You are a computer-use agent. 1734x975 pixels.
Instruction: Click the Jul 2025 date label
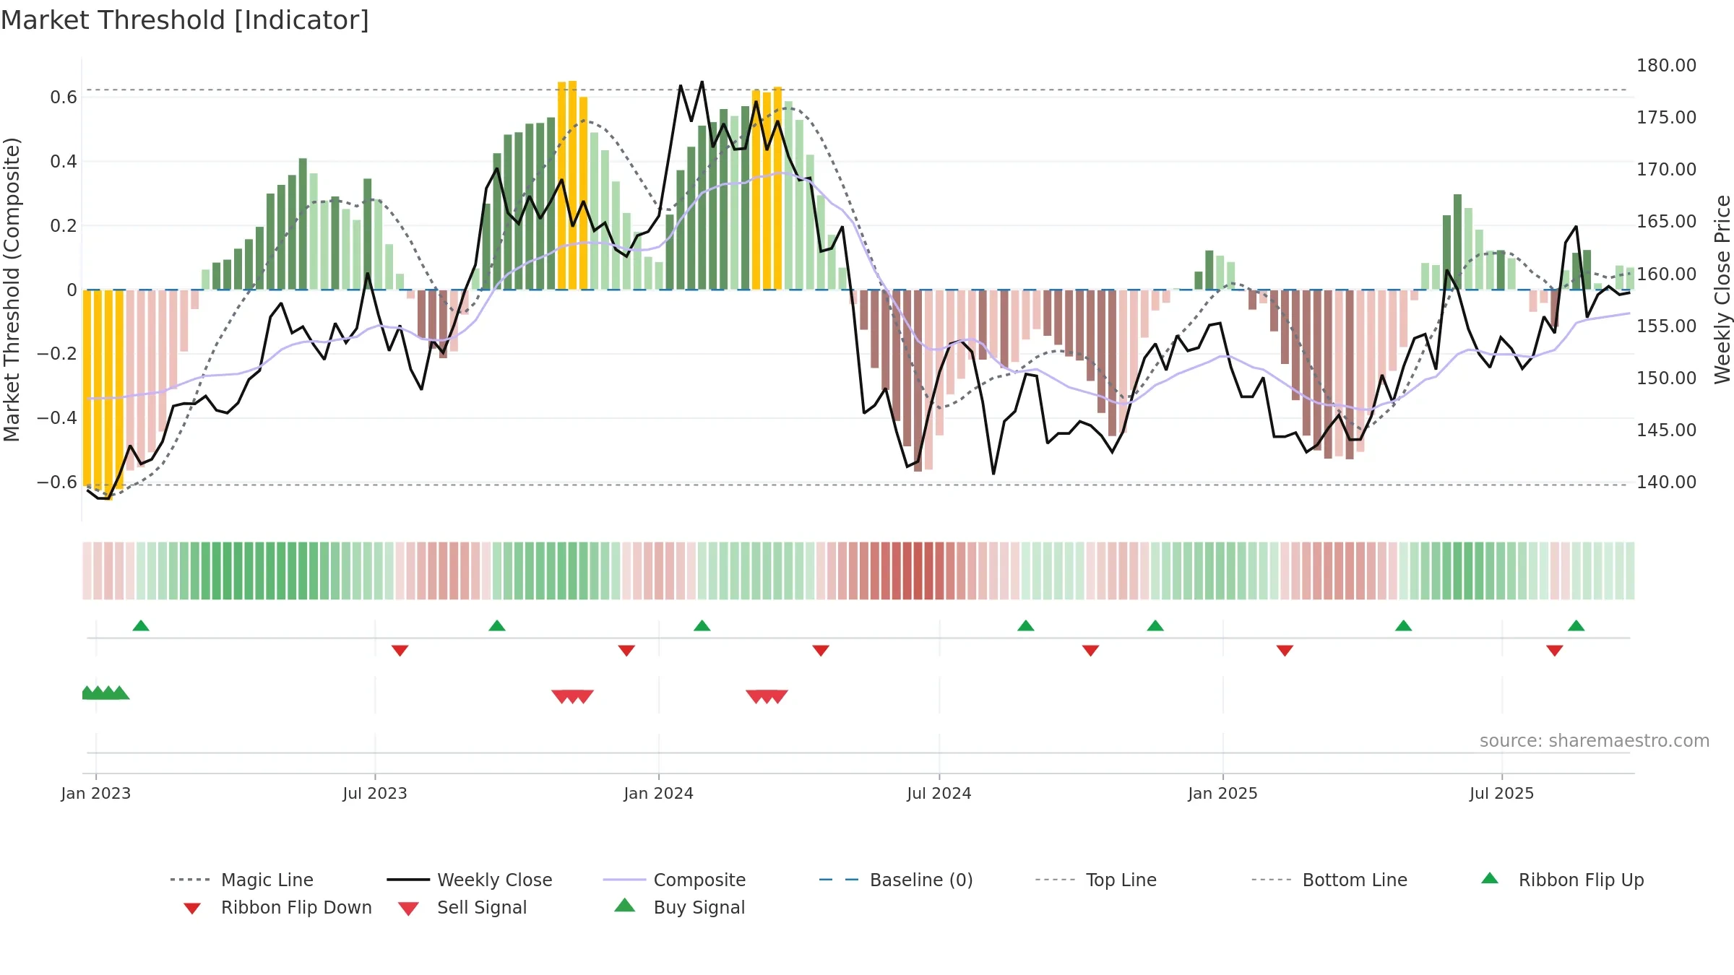tap(1502, 794)
